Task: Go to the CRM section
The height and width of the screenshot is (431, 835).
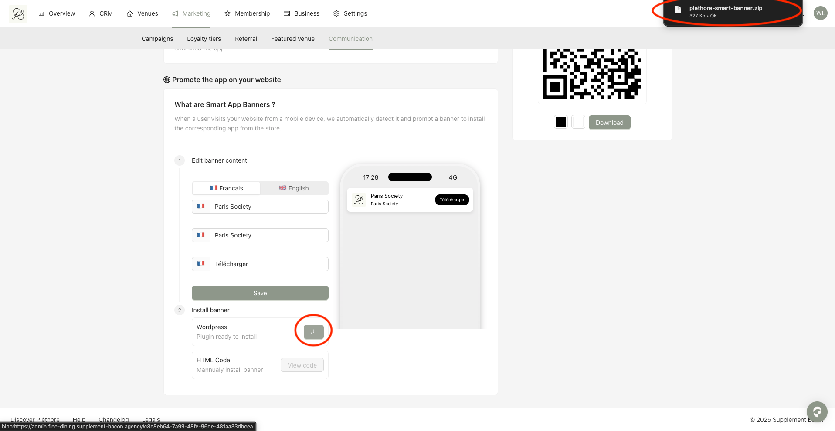Action: click(101, 13)
